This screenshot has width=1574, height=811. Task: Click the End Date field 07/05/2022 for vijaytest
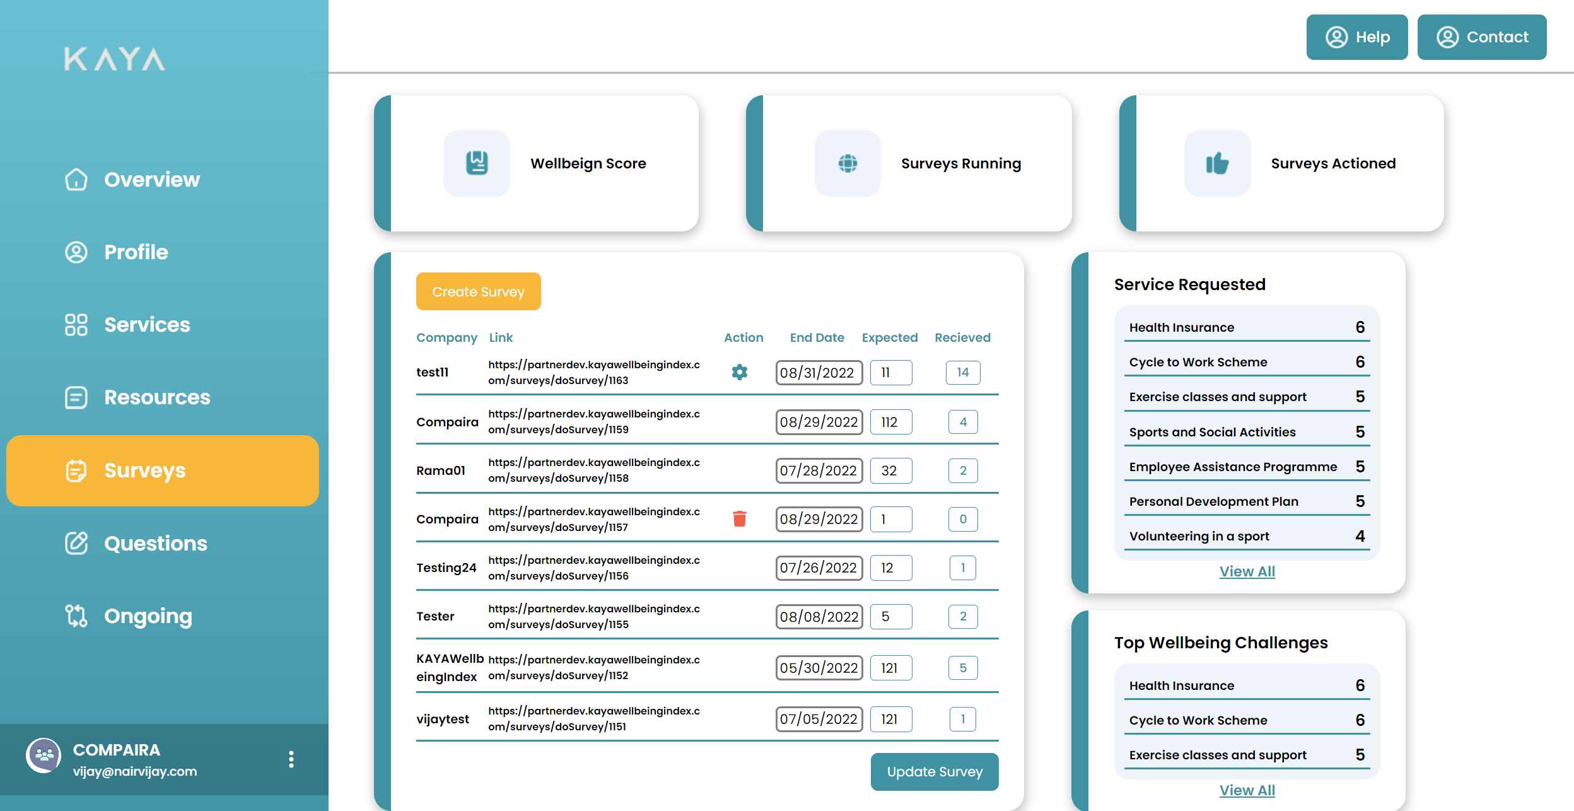[819, 719]
